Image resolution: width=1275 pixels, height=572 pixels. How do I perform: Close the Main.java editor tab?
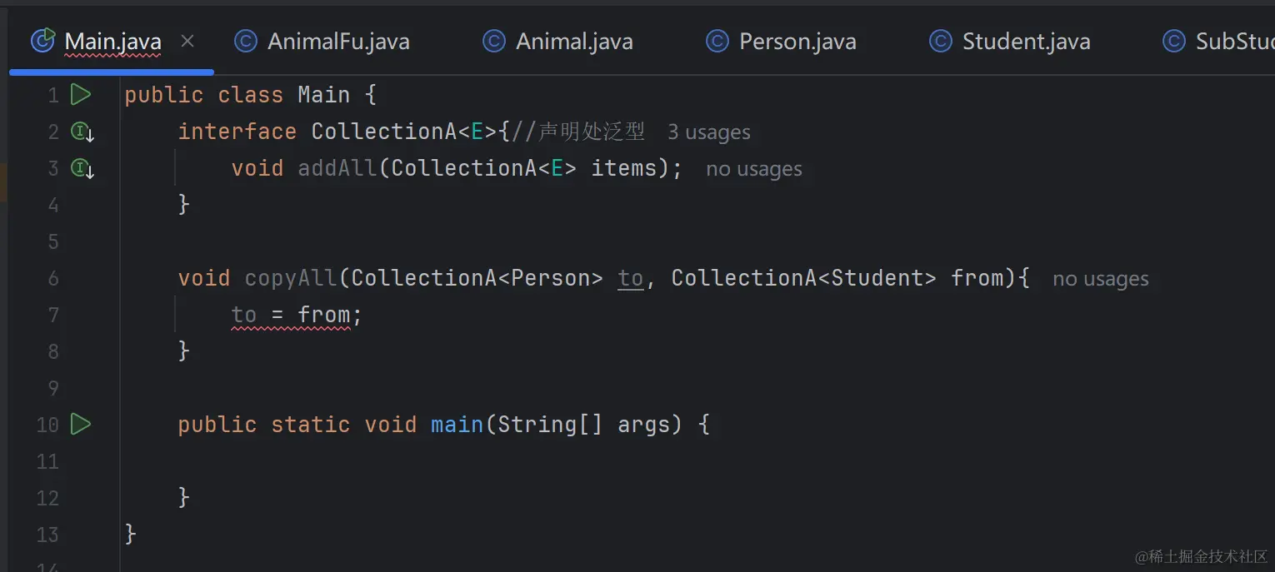point(187,41)
